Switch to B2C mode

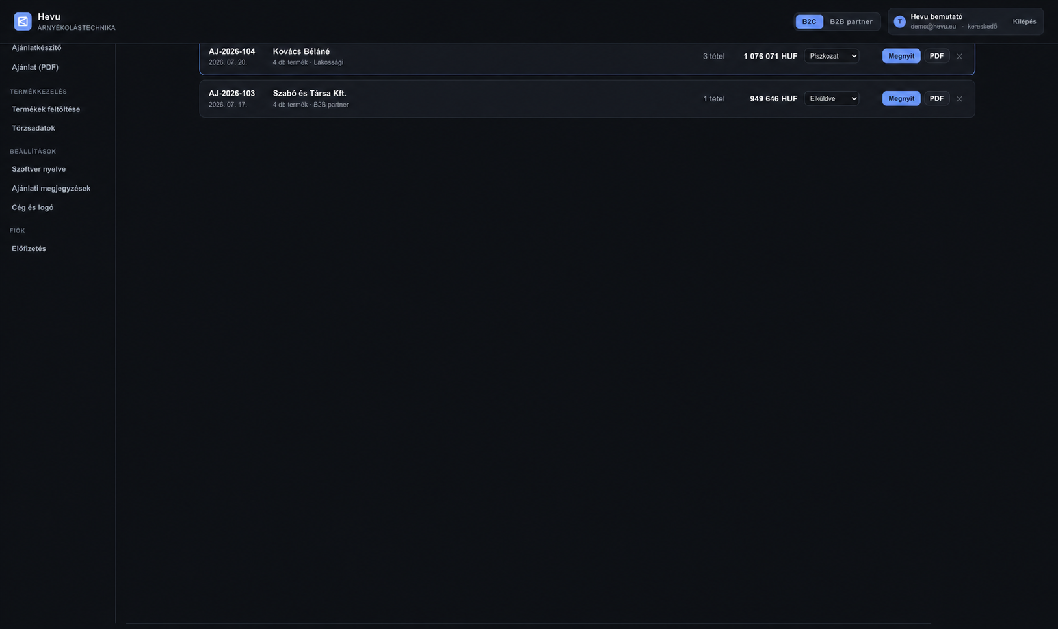[809, 21]
